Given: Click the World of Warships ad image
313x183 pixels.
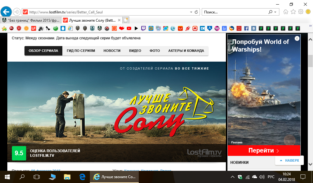Looking at the screenshot, I should click(264, 90).
